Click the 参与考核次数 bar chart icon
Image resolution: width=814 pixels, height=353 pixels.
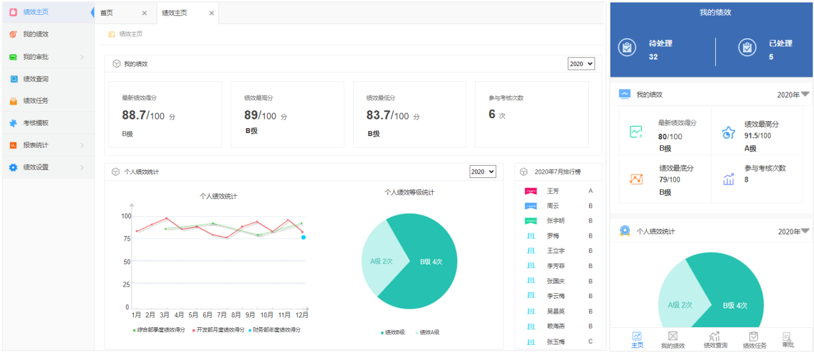728,179
